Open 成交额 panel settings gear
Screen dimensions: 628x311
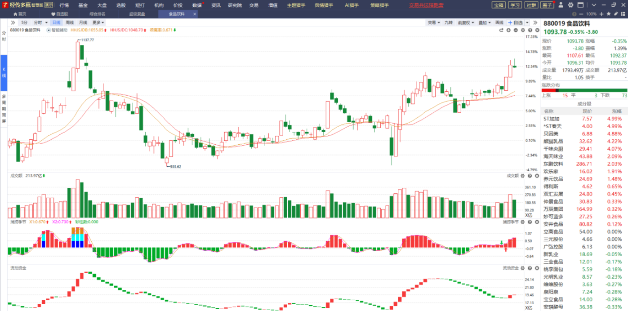click(x=523, y=176)
